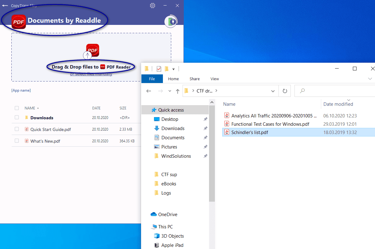Select What's New.pdf in CopyTrans list
The height and width of the screenshot is (249, 375).
click(x=45, y=141)
